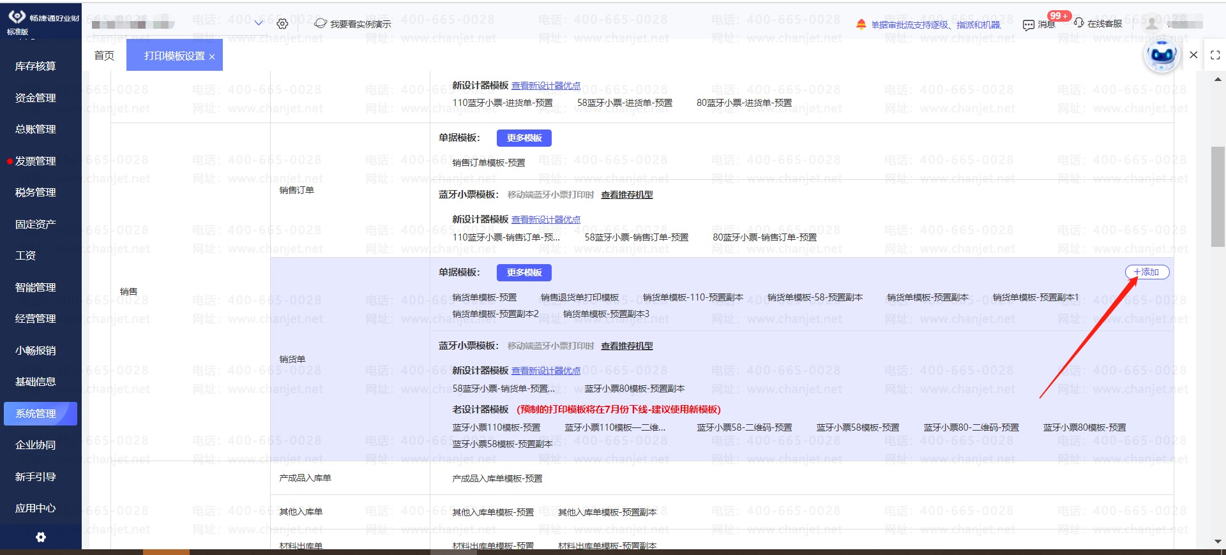This screenshot has height=555, width=1226.
Task: Click the gear icon at sidebar bottom
Action: 41,537
